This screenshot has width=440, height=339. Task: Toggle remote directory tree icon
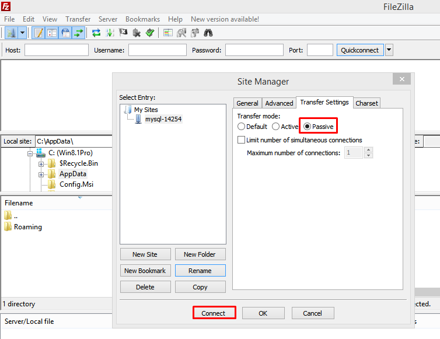coord(65,33)
